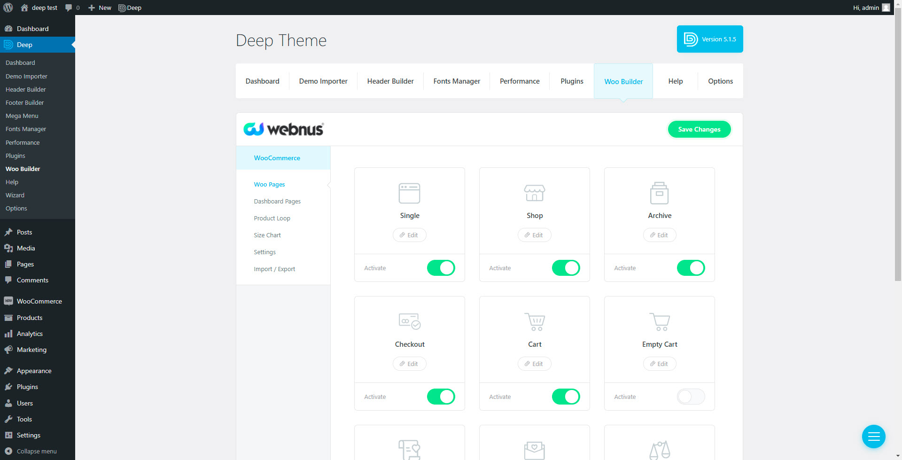This screenshot has height=460, width=902.
Task: Click the Deep logo version badge
Action: 710,39
